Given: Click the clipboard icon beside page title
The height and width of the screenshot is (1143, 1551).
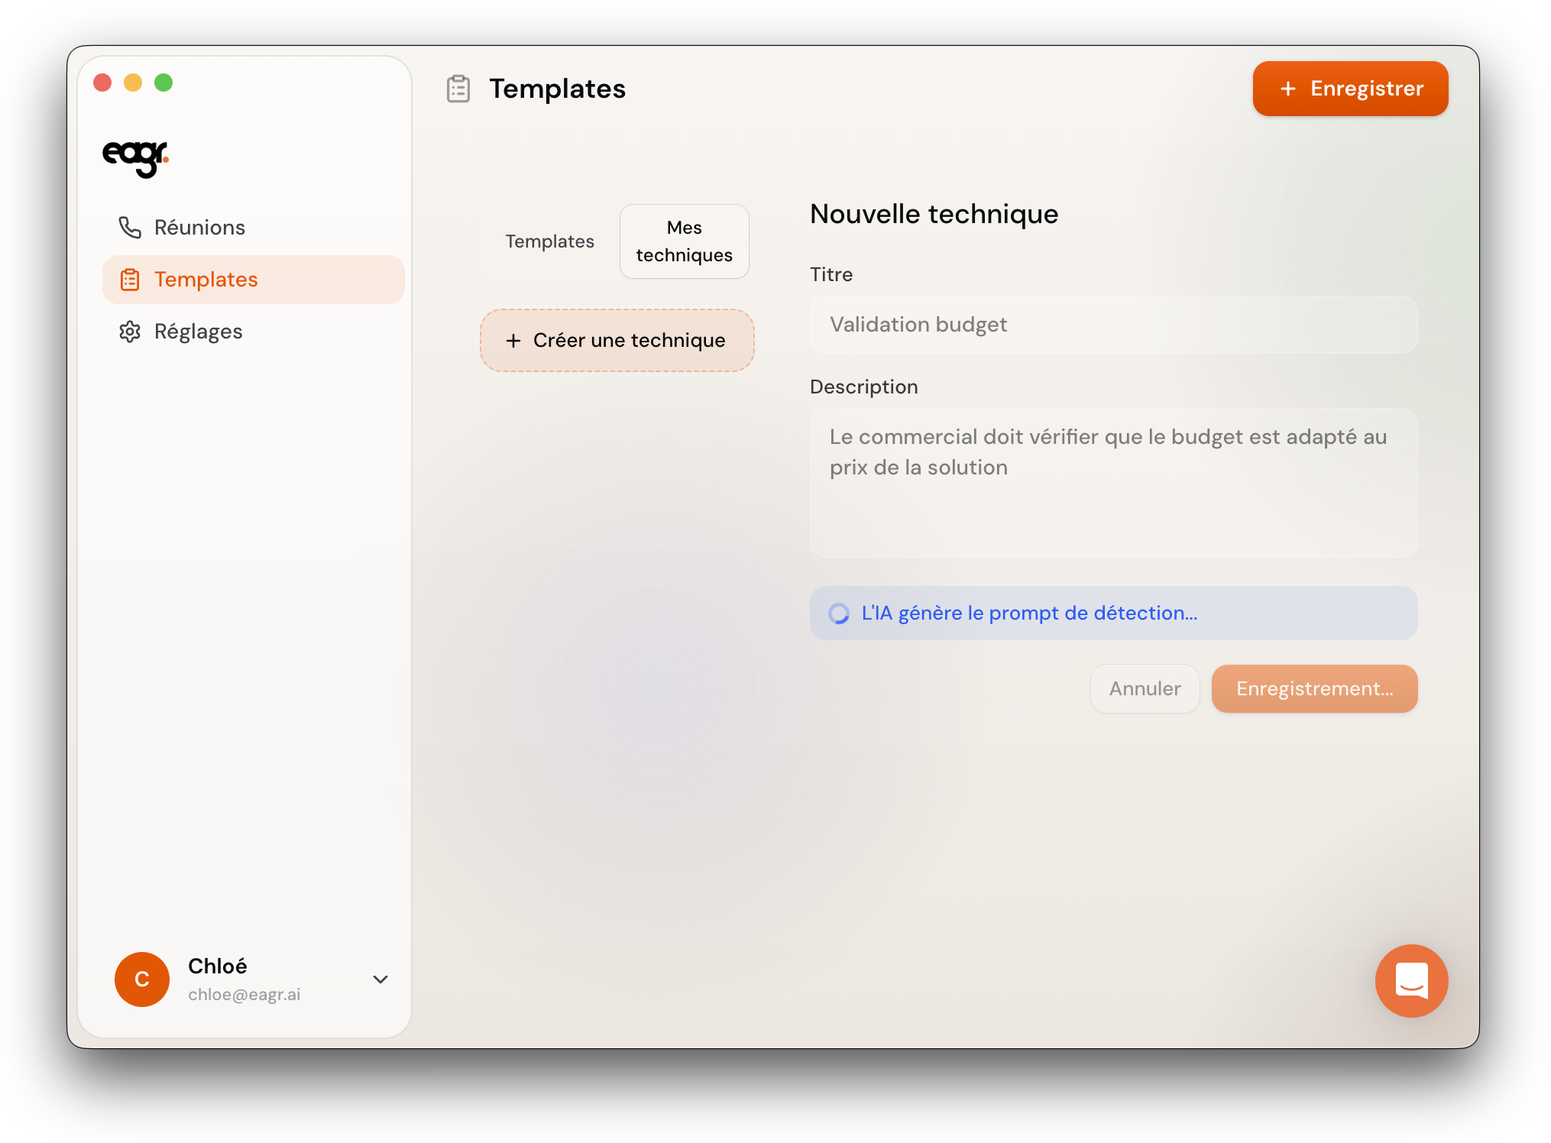Looking at the screenshot, I should point(458,89).
